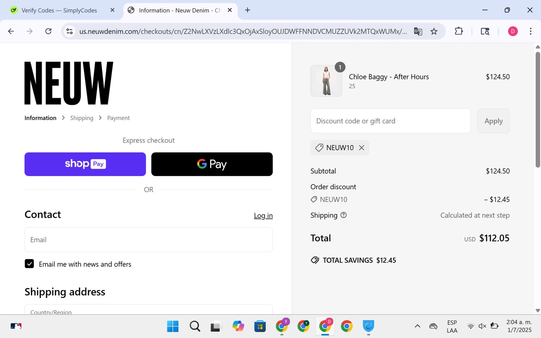Screen dimensions: 541x338
Task: Click the total savings tag icon
Action: [315, 260]
